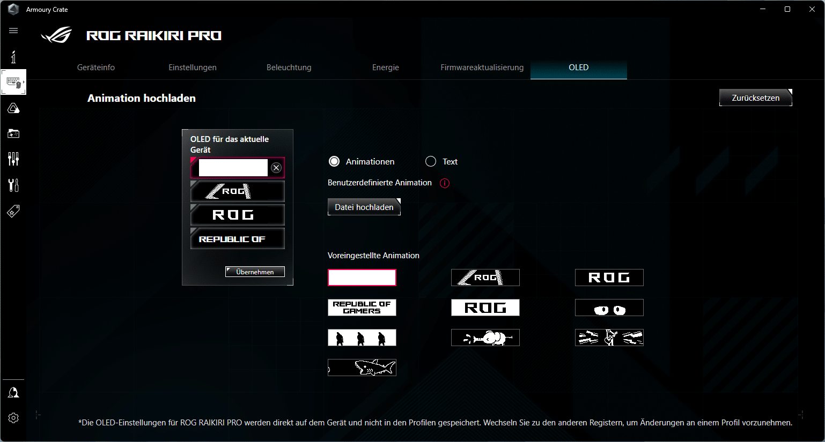
Task: Pick the Republic of Gamers preset animation
Action: 362,308
